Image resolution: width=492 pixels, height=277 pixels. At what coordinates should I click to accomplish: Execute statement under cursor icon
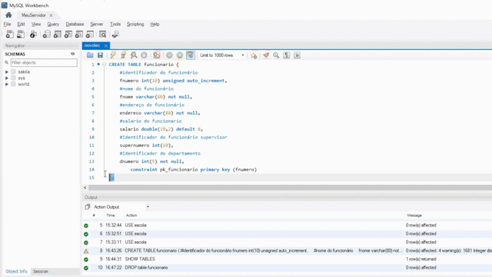[123, 56]
